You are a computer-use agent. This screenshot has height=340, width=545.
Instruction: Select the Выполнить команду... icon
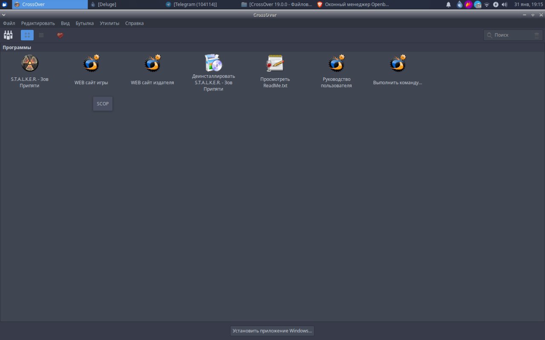point(398,63)
